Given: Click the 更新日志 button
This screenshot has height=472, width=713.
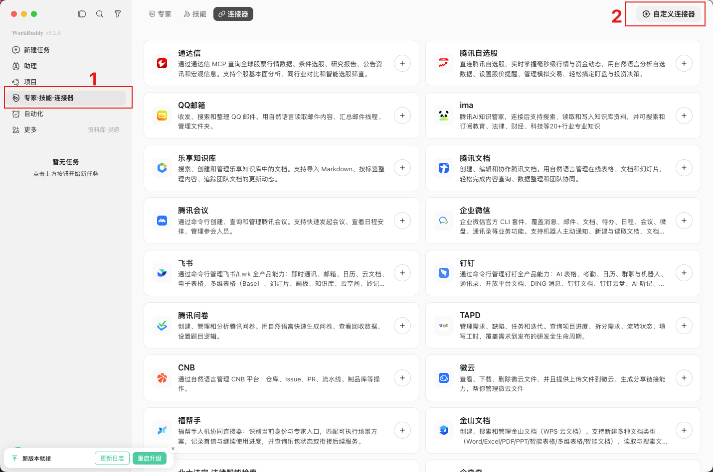Looking at the screenshot, I should point(112,459).
